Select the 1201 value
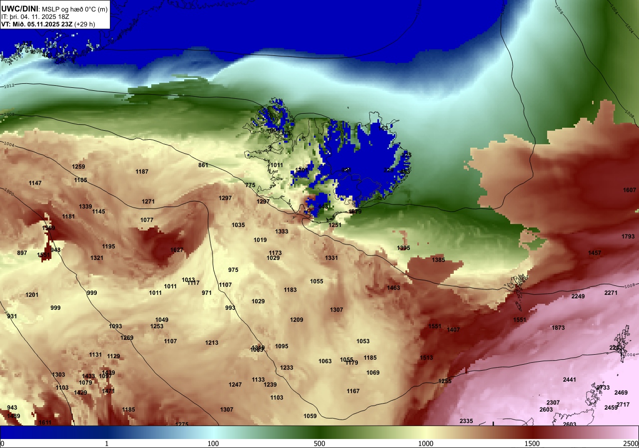639x448 pixels. 32,295
